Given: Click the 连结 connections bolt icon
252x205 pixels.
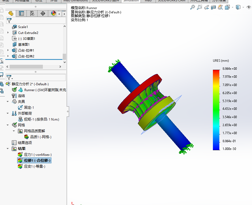Looking at the screenshot, I should pos(14,96).
